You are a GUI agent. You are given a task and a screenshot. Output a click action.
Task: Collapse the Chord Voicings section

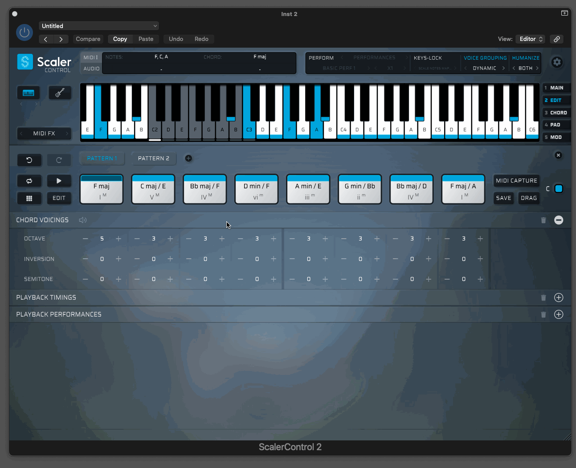click(x=559, y=220)
